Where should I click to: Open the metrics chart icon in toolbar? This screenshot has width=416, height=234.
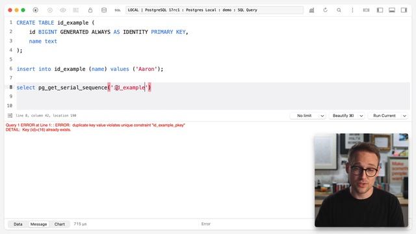point(311,10)
